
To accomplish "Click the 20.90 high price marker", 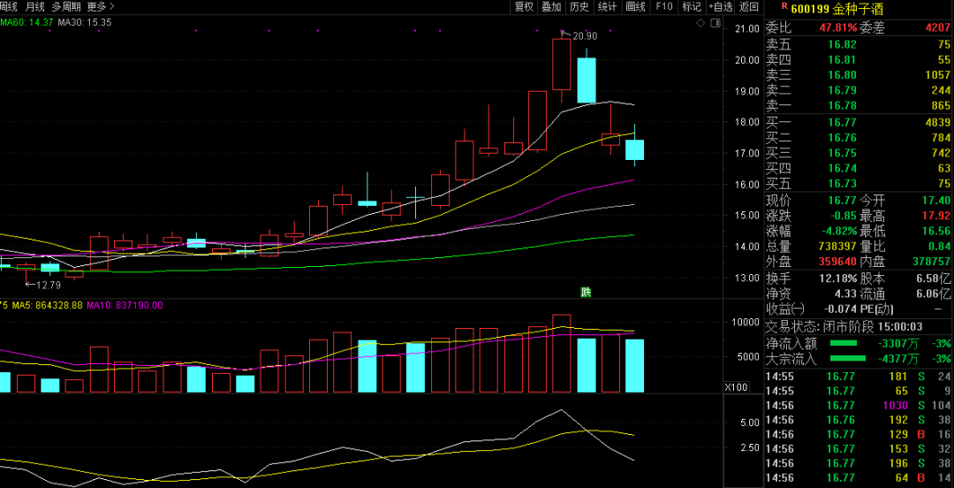I will point(584,35).
